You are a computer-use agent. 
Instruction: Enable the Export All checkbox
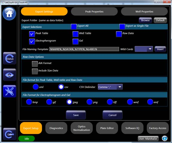pyautogui.click(x=74, y=27)
